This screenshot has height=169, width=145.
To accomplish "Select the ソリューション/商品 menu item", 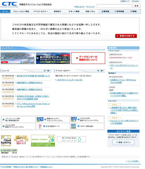I will (21, 11).
